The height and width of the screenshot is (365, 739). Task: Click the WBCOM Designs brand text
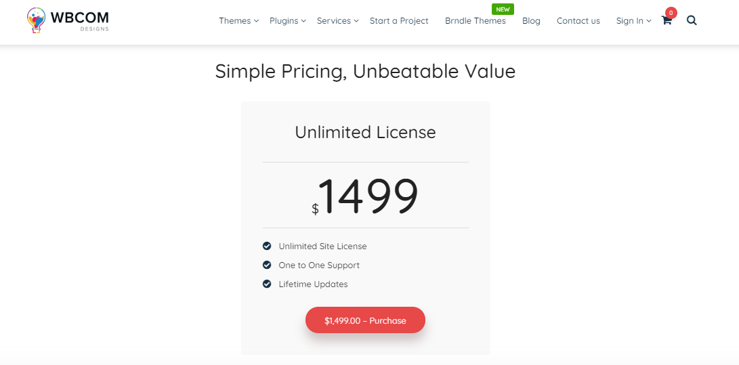[x=80, y=21]
